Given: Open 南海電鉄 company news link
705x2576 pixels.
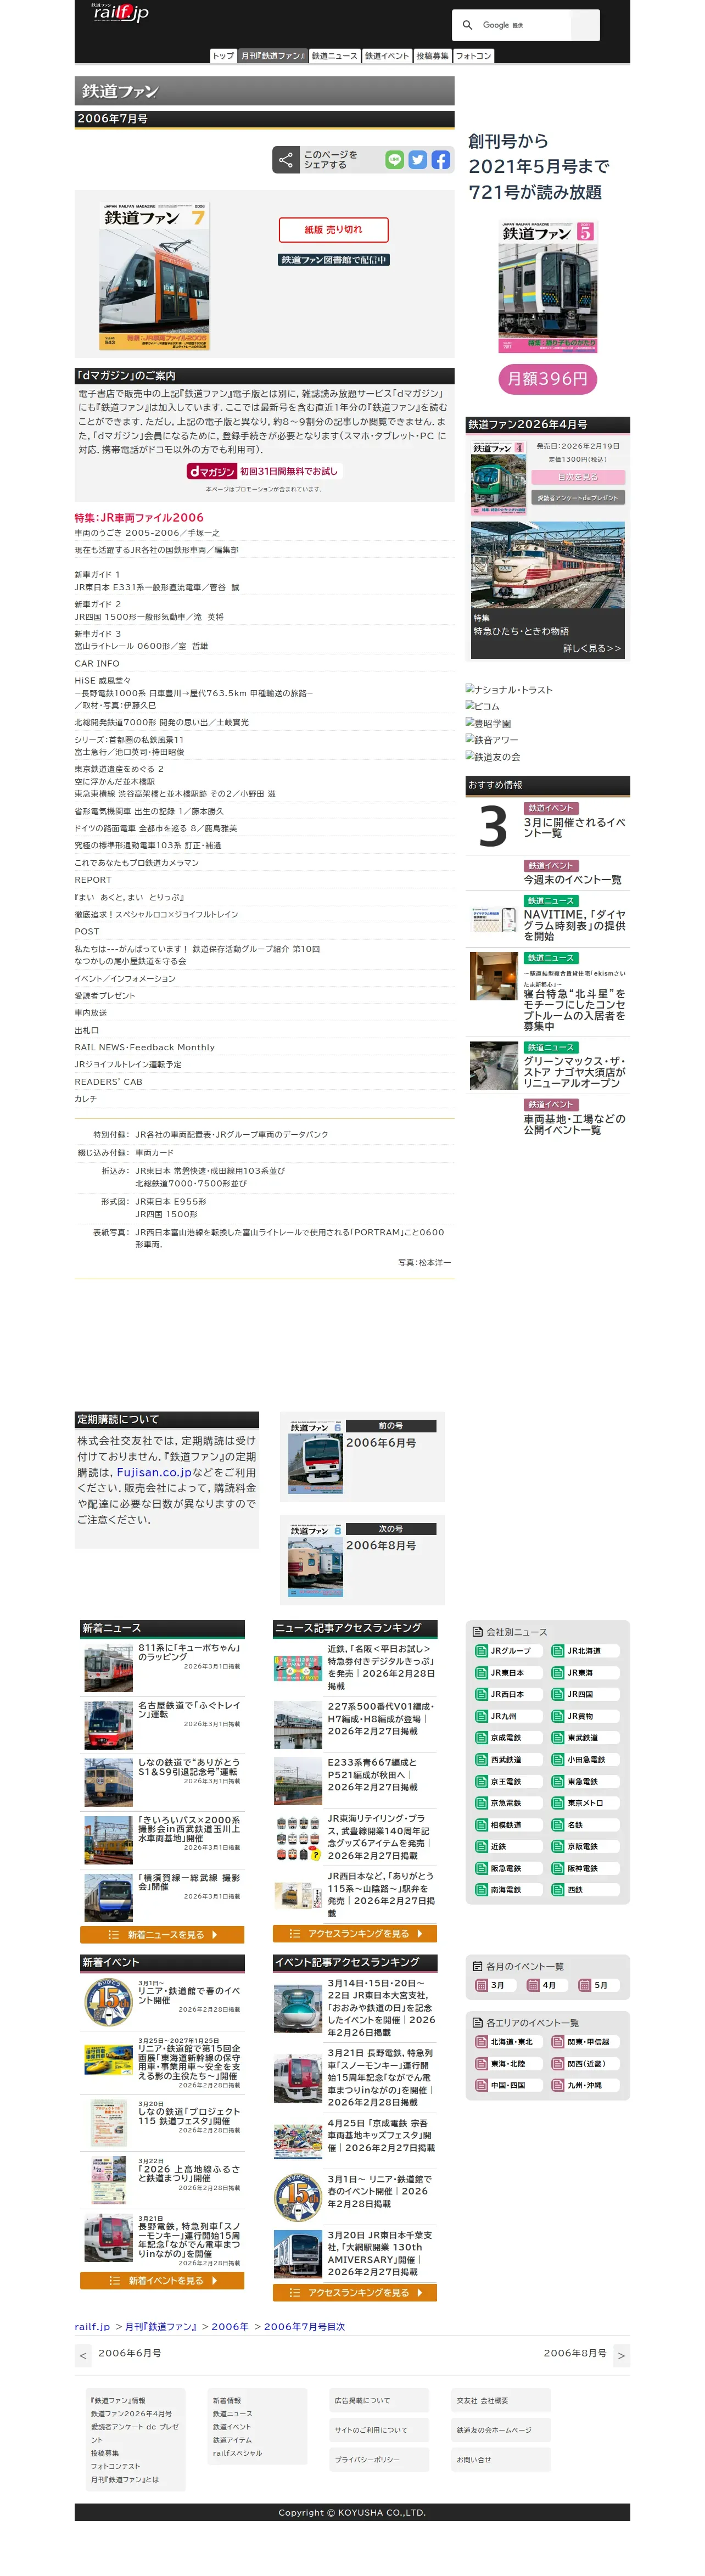Looking at the screenshot, I should coord(508,1890).
